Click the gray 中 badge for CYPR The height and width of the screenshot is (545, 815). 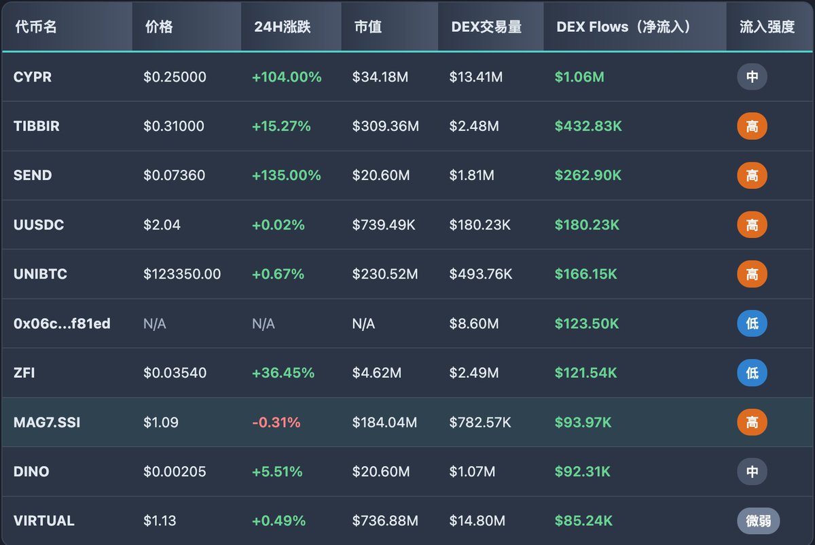pyautogui.click(x=752, y=77)
